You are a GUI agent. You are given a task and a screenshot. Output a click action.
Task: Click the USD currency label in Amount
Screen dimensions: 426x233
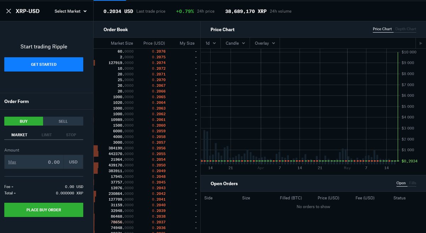pos(73,162)
